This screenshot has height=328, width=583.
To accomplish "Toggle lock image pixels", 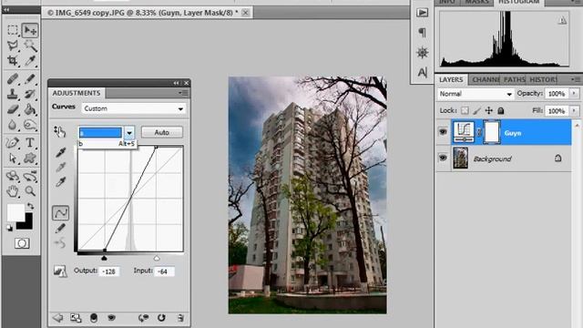I will (x=476, y=110).
